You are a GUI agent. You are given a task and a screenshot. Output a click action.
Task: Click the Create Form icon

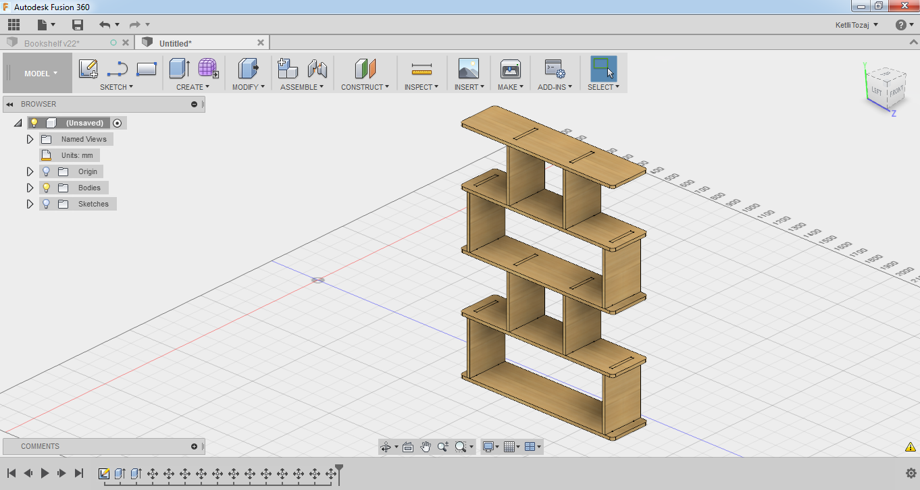click(x=207, y=68)
